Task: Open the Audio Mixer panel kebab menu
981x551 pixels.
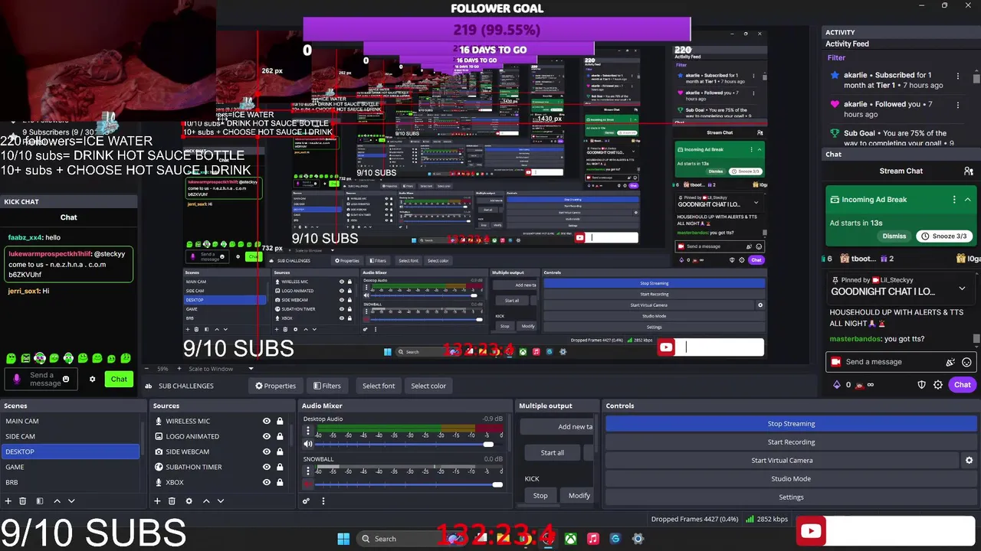Action: coord(323,501)
